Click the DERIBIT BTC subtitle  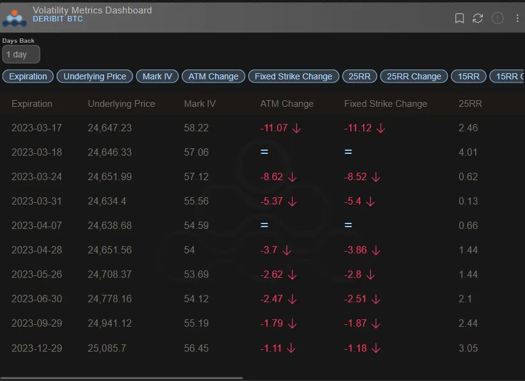coord(57,19)
